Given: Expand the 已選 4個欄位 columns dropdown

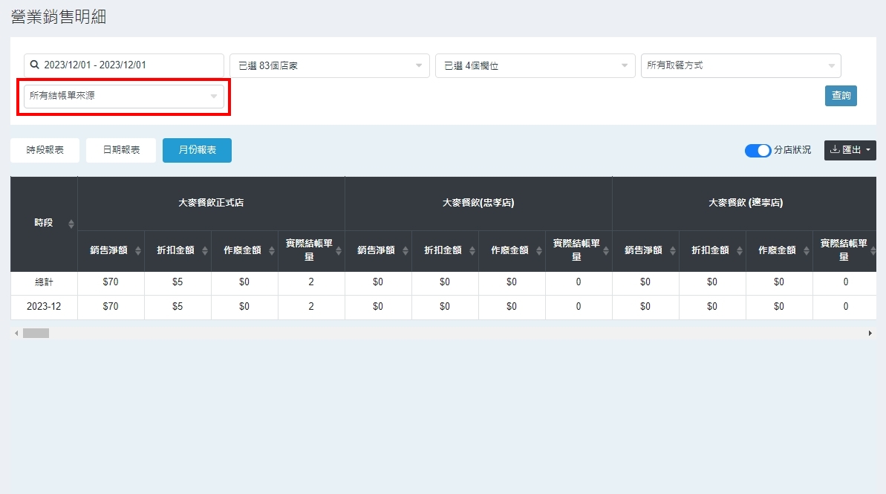Looking at the screenshot, I should click(x=535, y=65).
